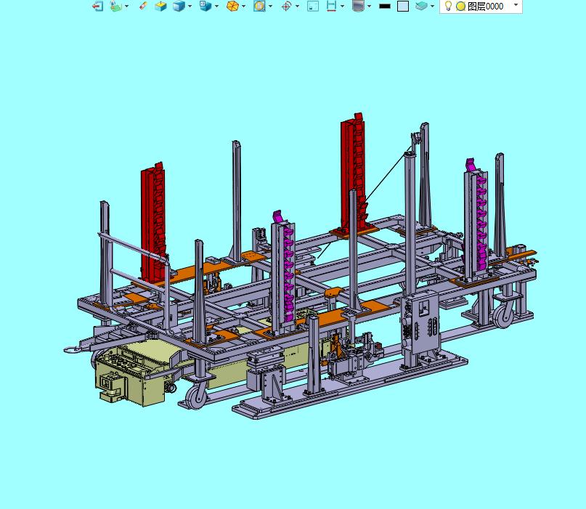
Task: Click the blue shaded cube icon
Action: (x=179, y=6)
